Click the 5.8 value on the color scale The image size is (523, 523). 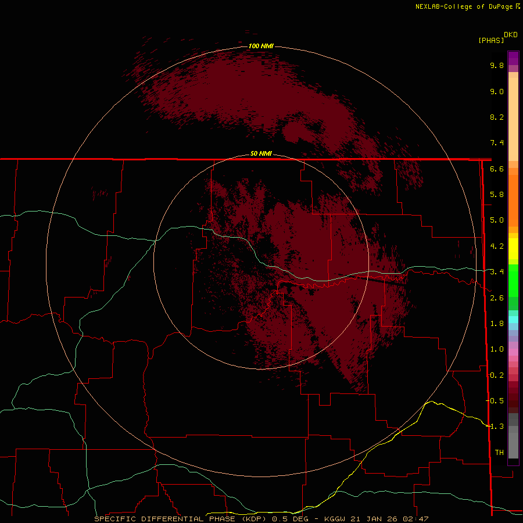click(x=497, y=195)
